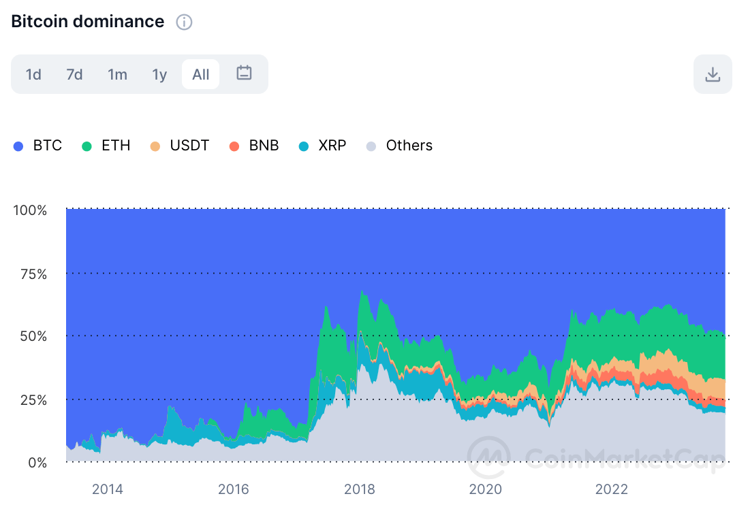Click the info icon beside Bitcoin dominance
Image resolution: width=748 pixels, height=509 pixels.
(x=184, y=22)
